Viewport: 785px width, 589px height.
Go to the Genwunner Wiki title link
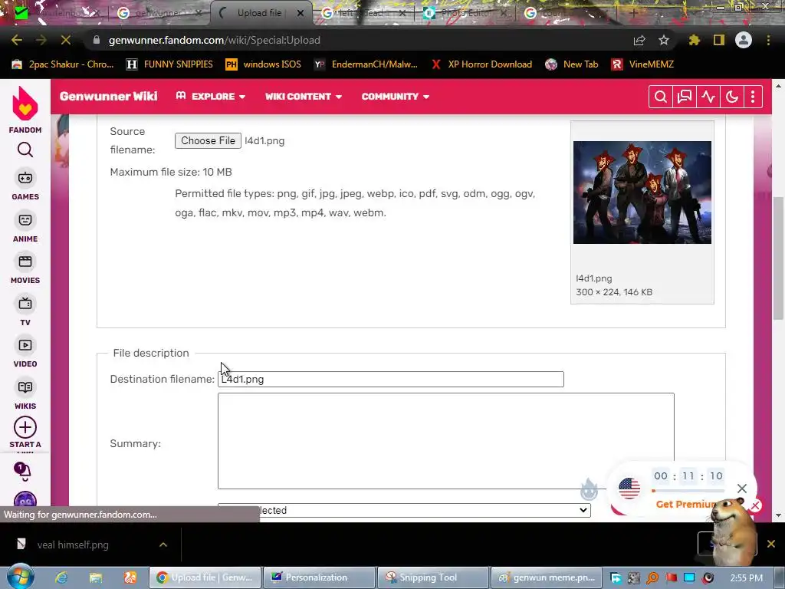[x=109, y=96]
